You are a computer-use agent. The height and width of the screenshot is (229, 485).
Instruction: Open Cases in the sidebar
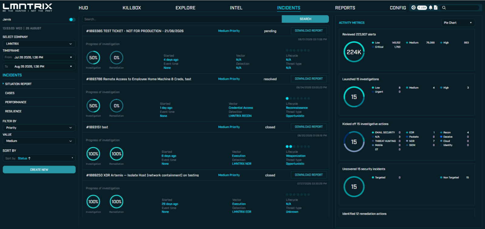[x=10, y=93]
